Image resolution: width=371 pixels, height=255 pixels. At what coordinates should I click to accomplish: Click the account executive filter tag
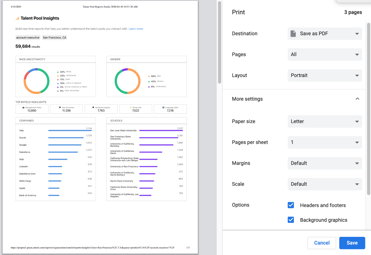[x=28, y=38]
